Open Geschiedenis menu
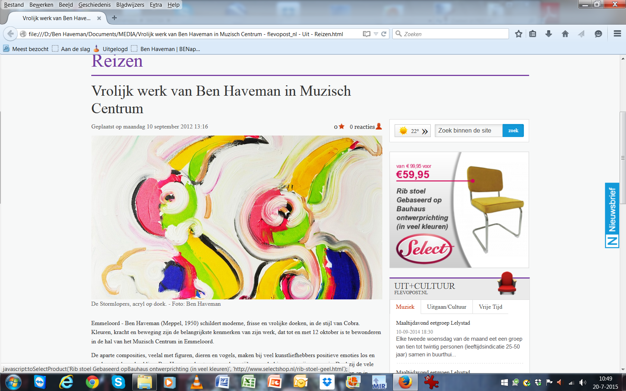626x391 pixels. tap(95, 5)
